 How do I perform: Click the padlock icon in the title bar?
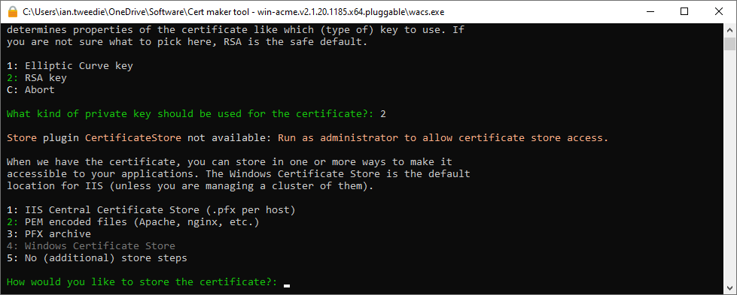tap(12, 12)
